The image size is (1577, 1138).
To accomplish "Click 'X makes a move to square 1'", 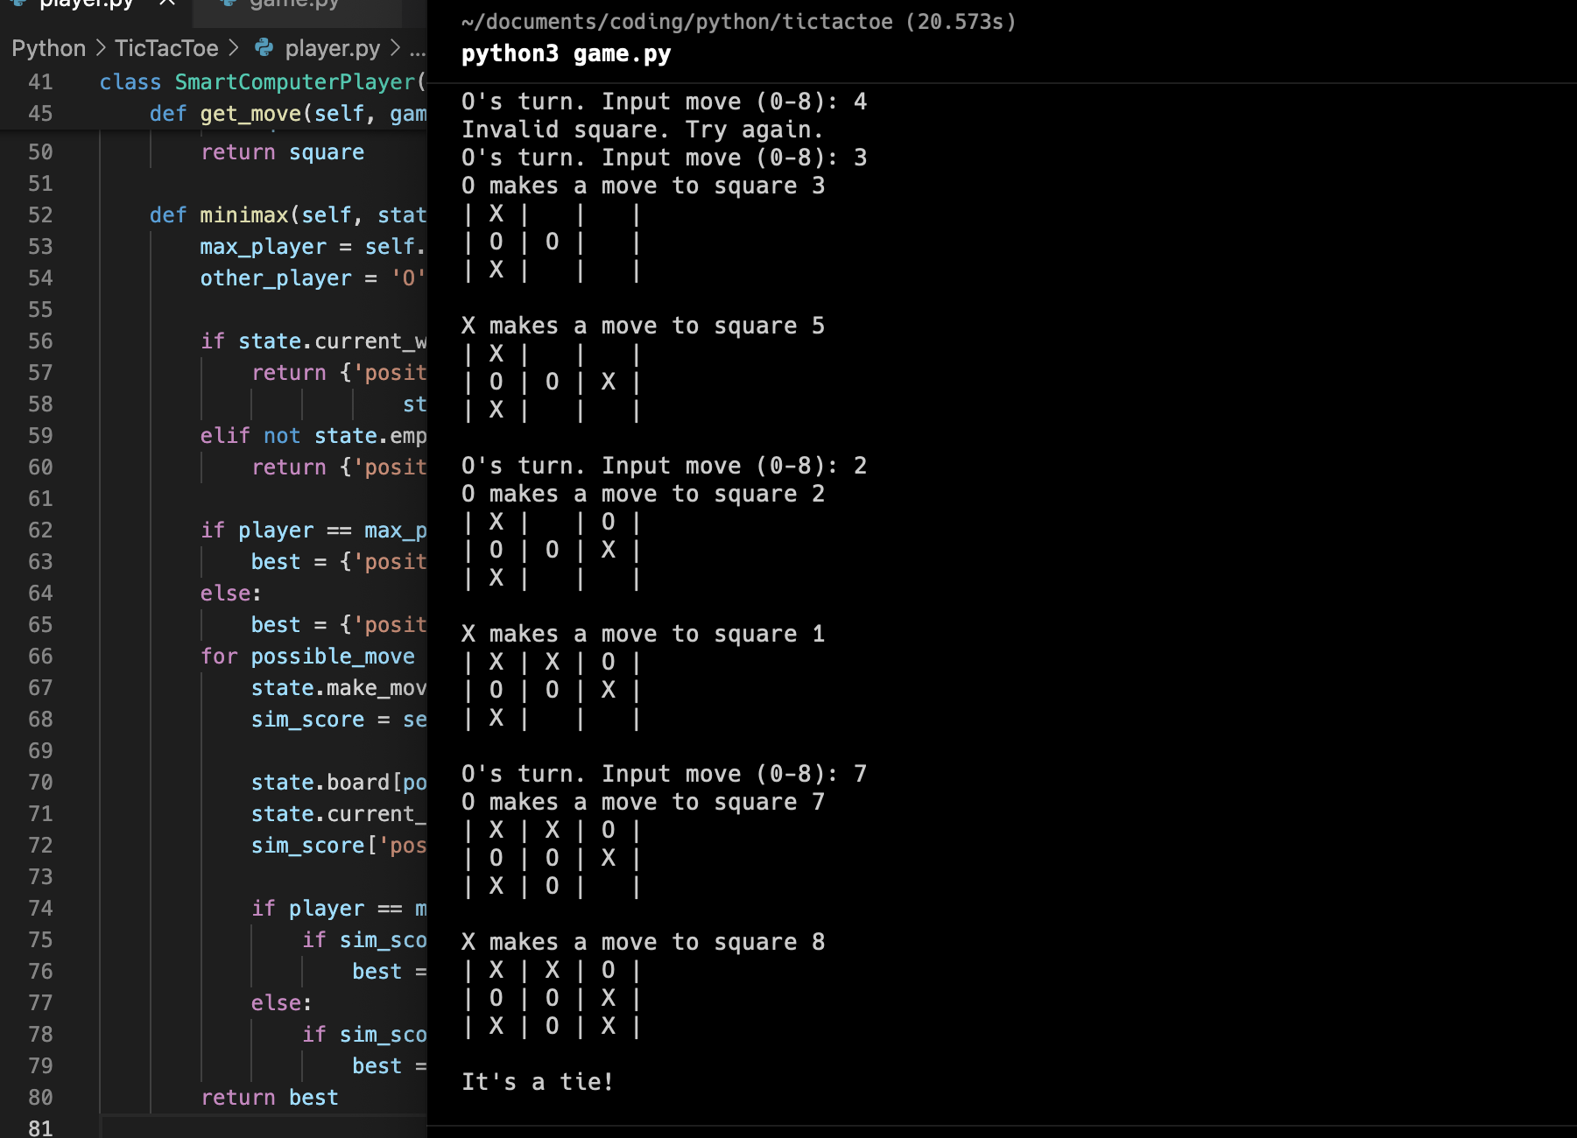I will click(x=643, y=634).
